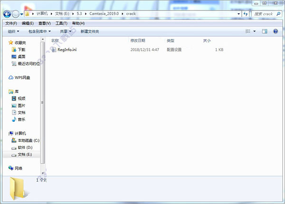The height and width of the screenshot is (204, 285).
Task: Open the view options dropdown arrow
Action: click(255, 31)
